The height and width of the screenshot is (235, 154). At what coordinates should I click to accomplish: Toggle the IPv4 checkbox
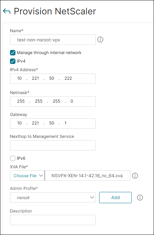point(13,61)
